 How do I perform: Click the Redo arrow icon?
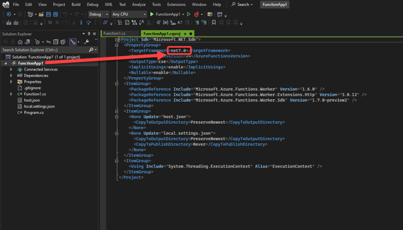(x=77, y=15)
